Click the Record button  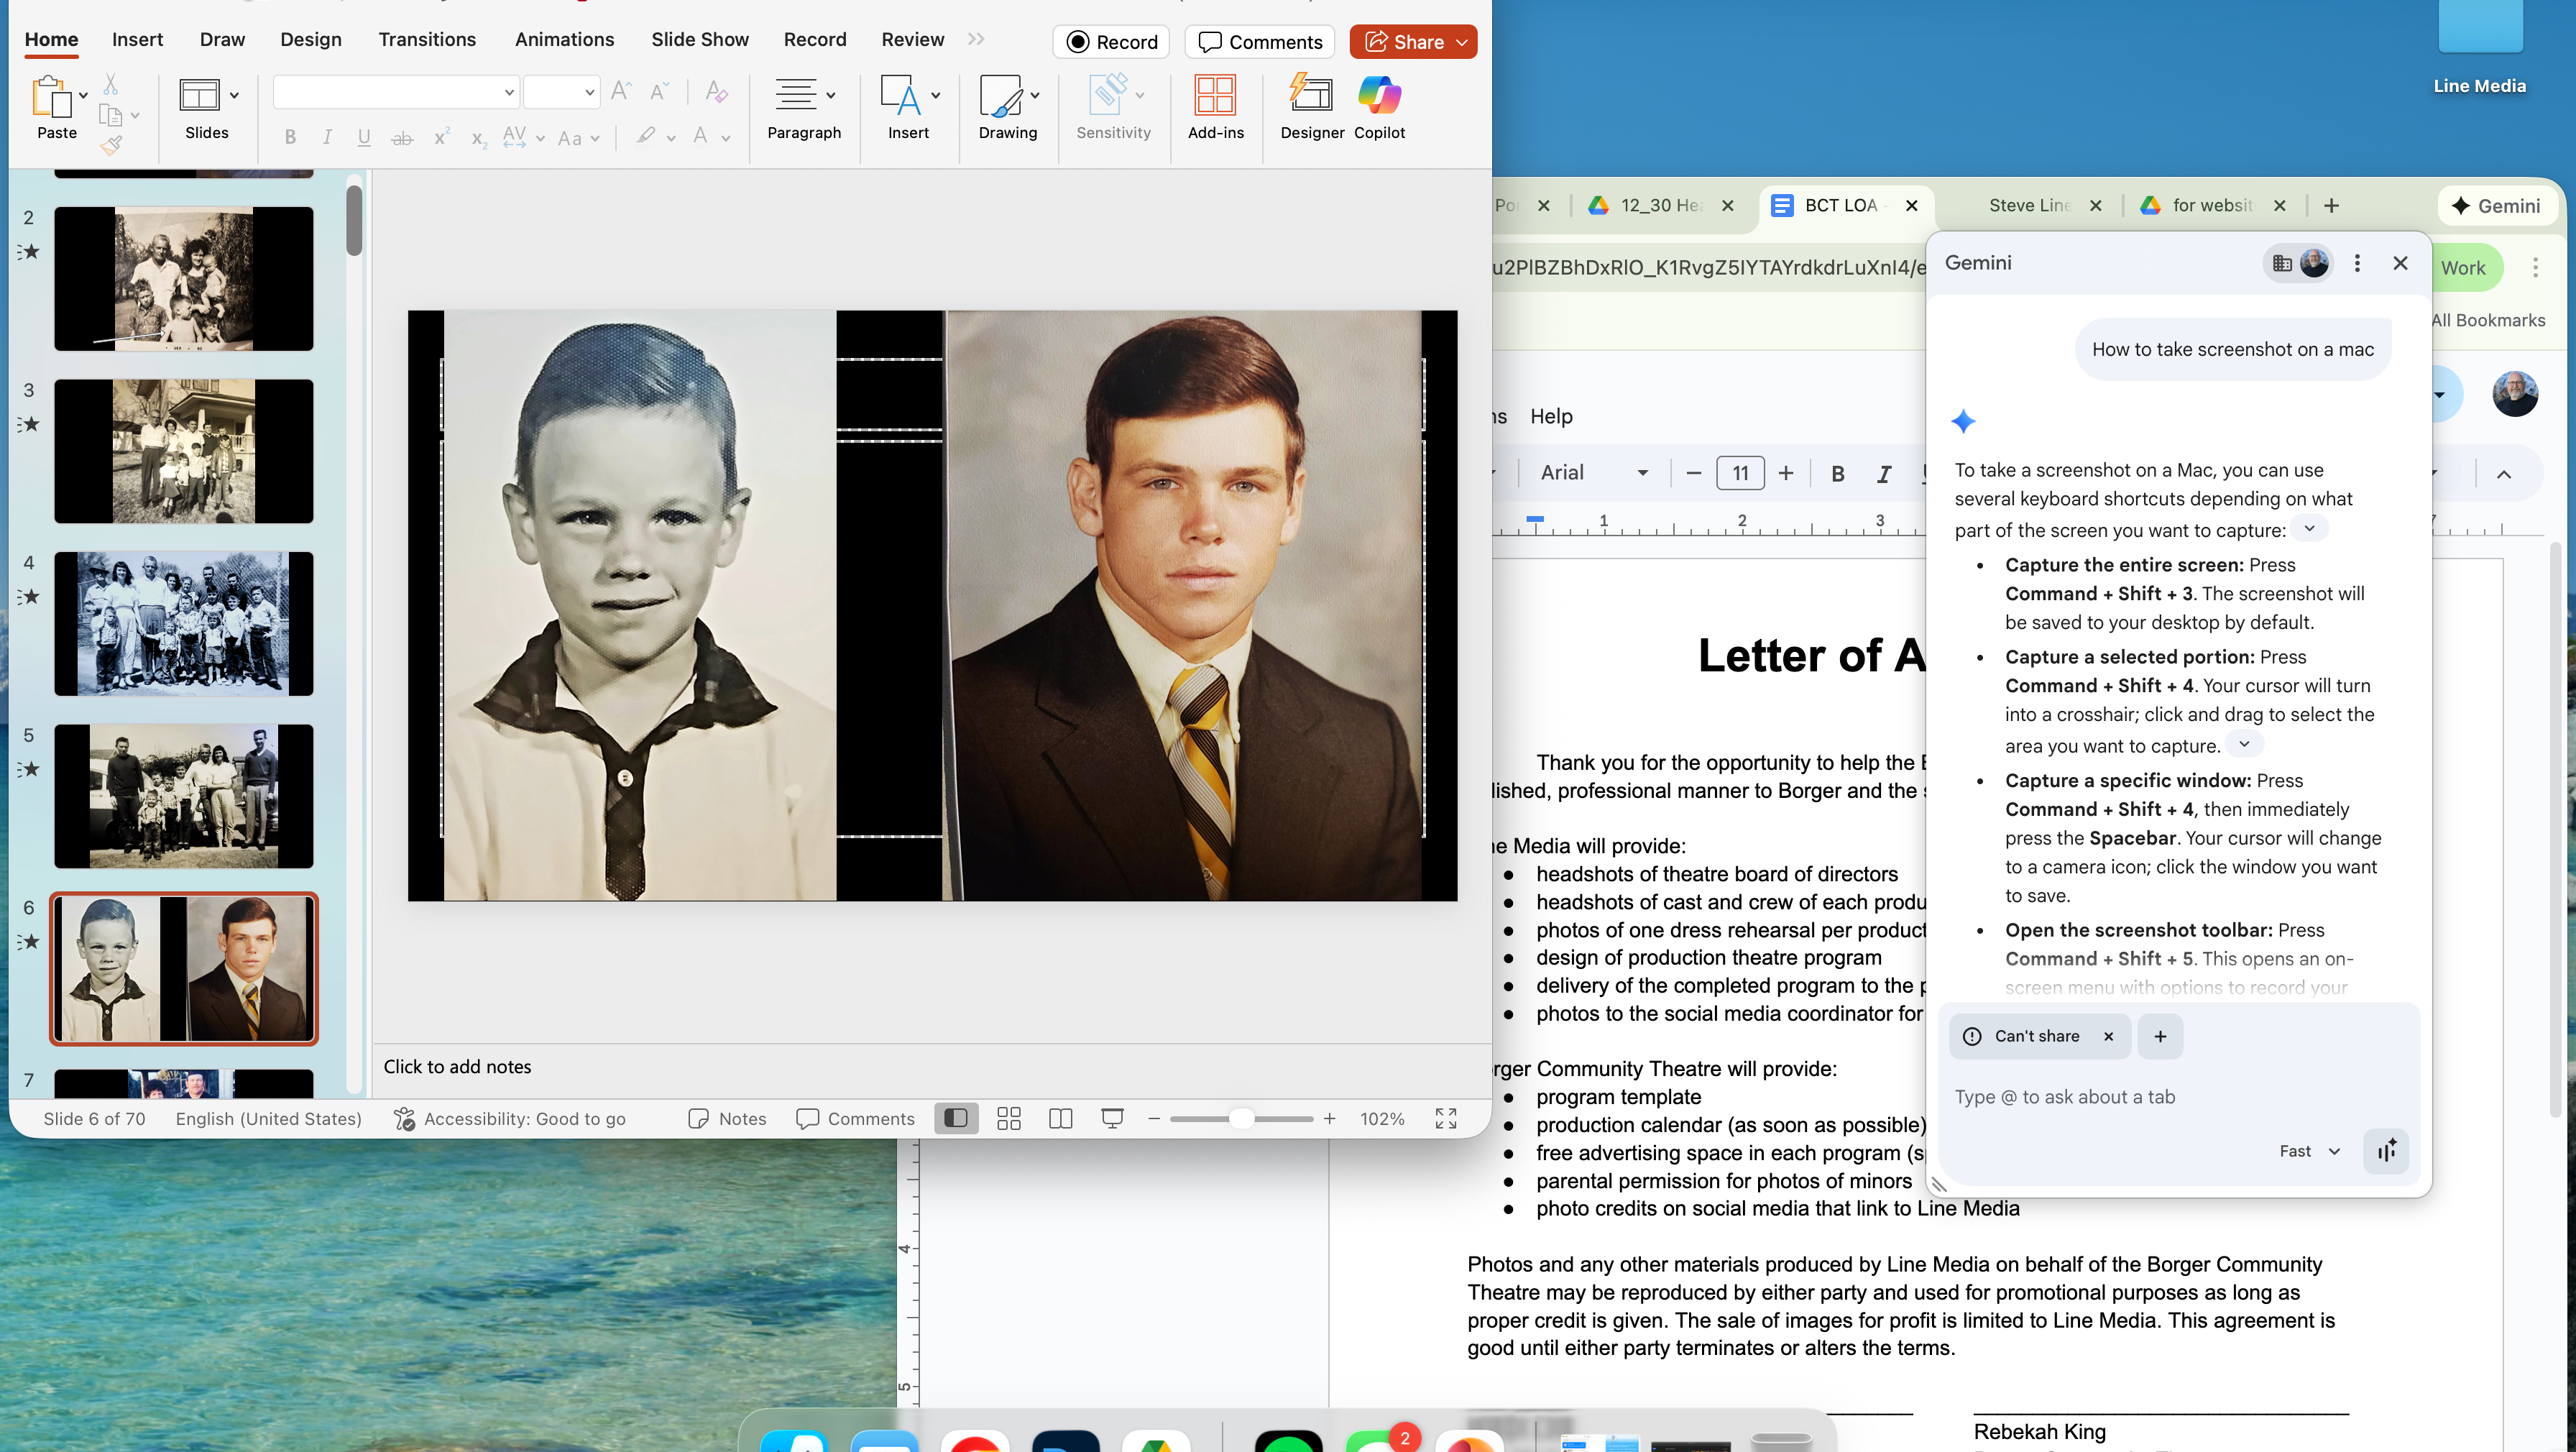1112,42
